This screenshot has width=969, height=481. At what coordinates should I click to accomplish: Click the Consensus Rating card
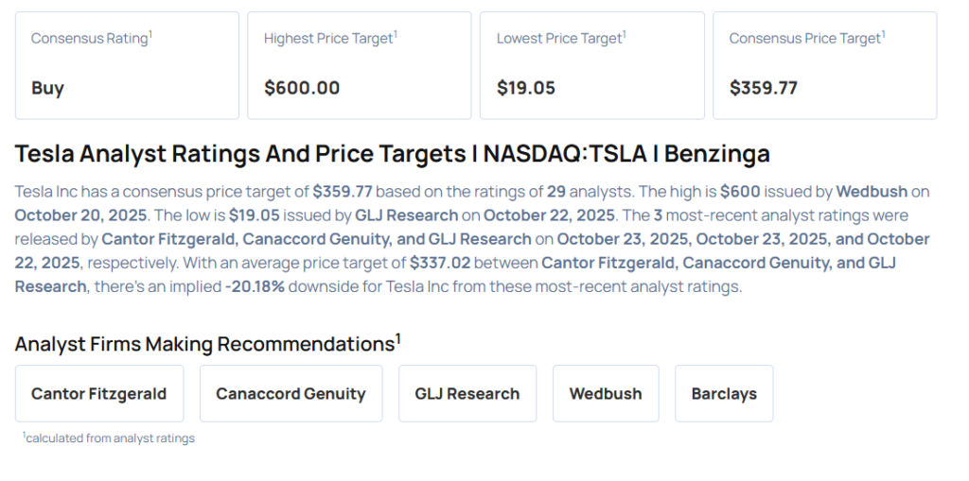(127, 65)
